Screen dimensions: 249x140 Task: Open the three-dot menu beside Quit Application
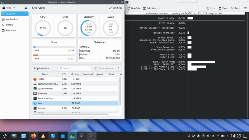pyautogui.click(x=118, y=68)
